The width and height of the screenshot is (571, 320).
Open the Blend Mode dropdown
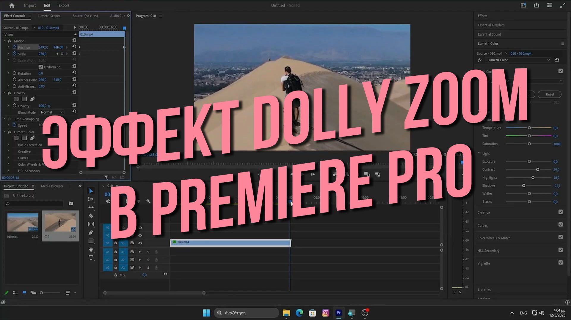coord(52,112)
